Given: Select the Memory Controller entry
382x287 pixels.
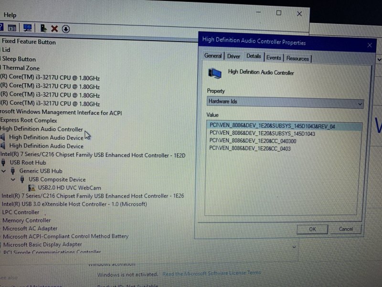Looking at the screenshot, I should click(27, 221).
